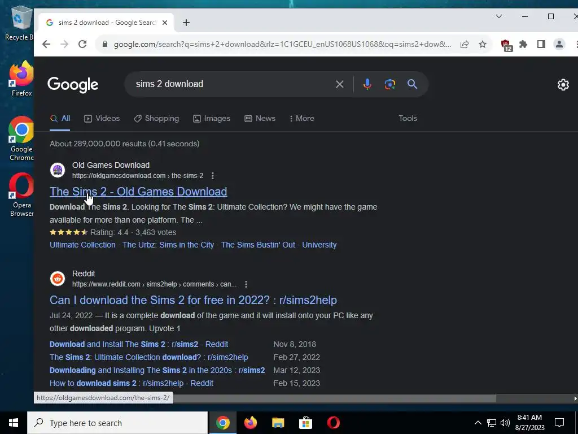Open the volume control tray icon

coord(505,423)
